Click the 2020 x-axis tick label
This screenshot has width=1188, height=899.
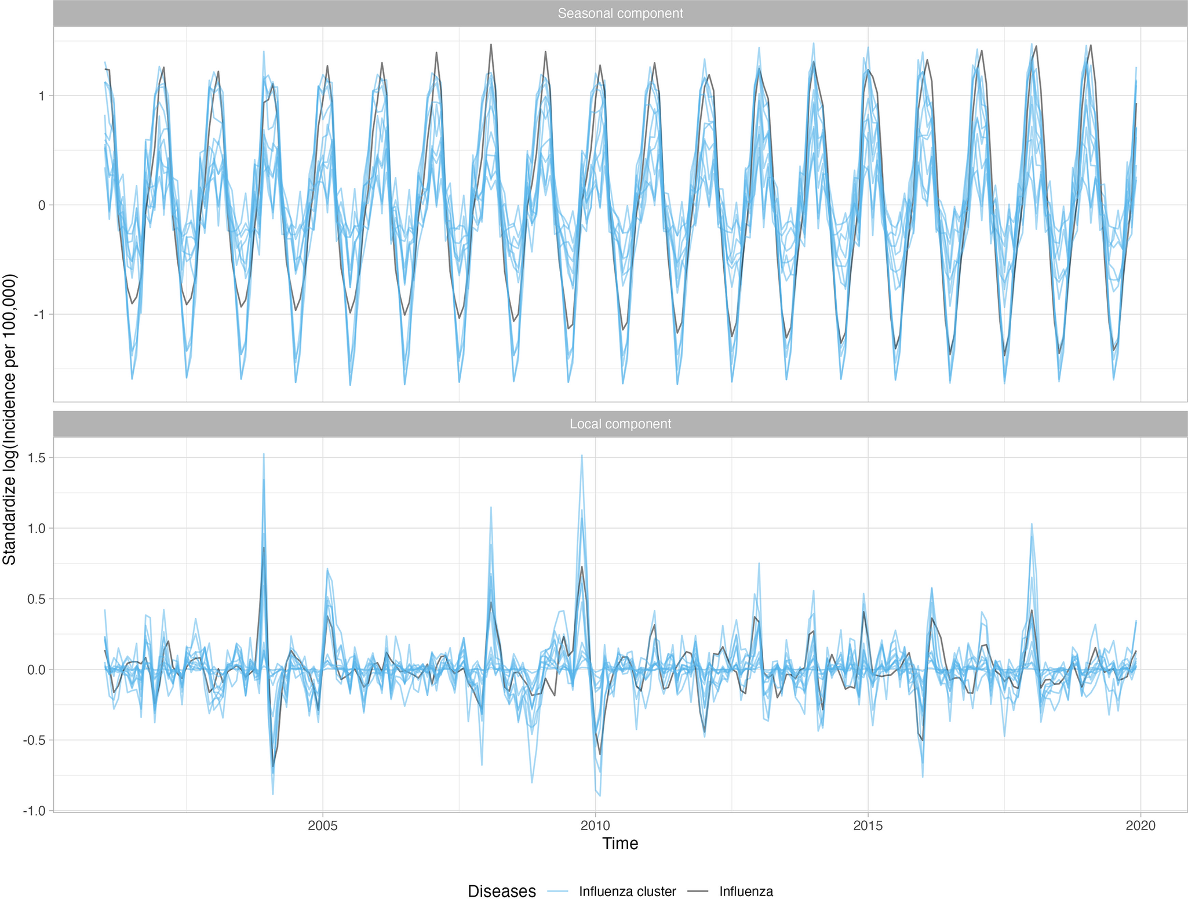point(1140,825)
